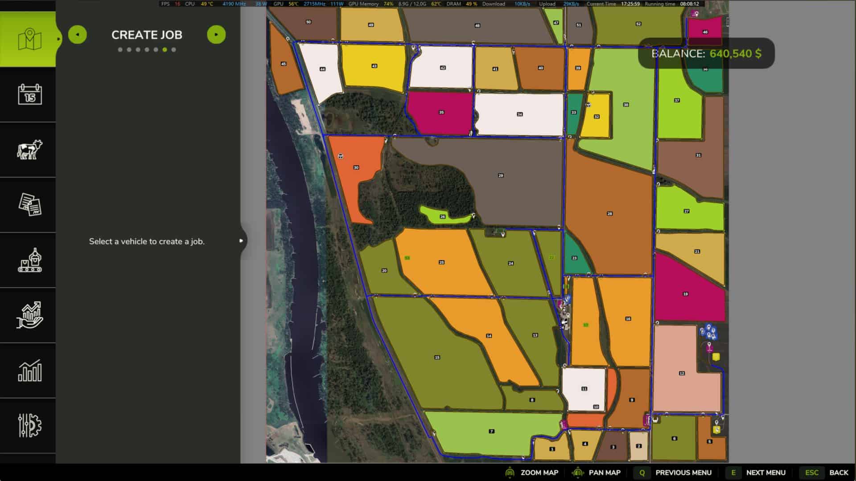The height and width of the screenshot is (481, 856).
Task: Open the map overview sidebar icon
Action: (x=29, y=40)
